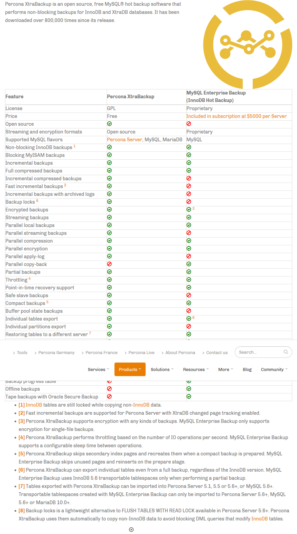Click XtraBackup prohibited icon for Tape backups row
The height and width of the screenshot is (534, 297).
pos(109,396)
